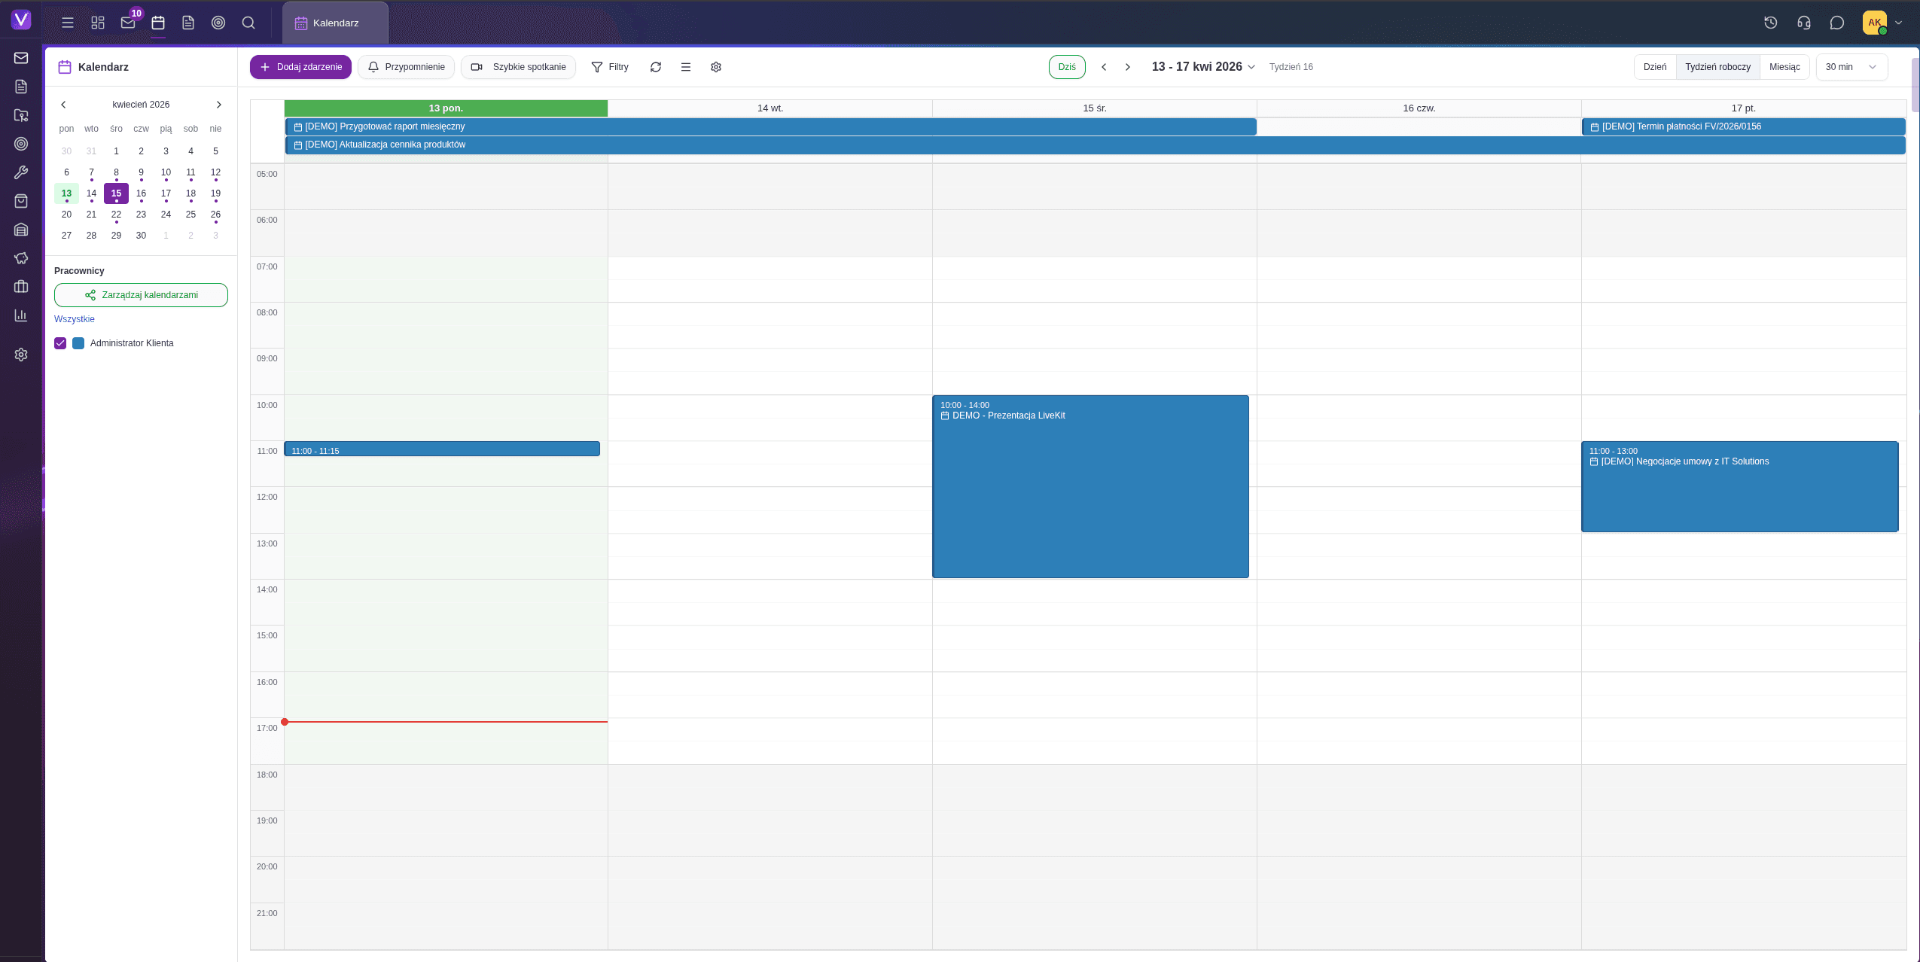Screen dimensions: 1920x962
Task: Open the reports bar-chart icon in sidebar
Action: [20, 315]
